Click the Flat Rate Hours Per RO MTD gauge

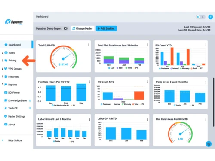coord(180,132)
